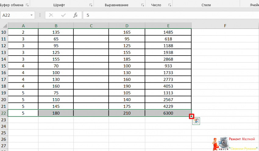Open the Quick Analysis icon below the table
This screenshot has width=259, height=151.
[x=196, y=121]
